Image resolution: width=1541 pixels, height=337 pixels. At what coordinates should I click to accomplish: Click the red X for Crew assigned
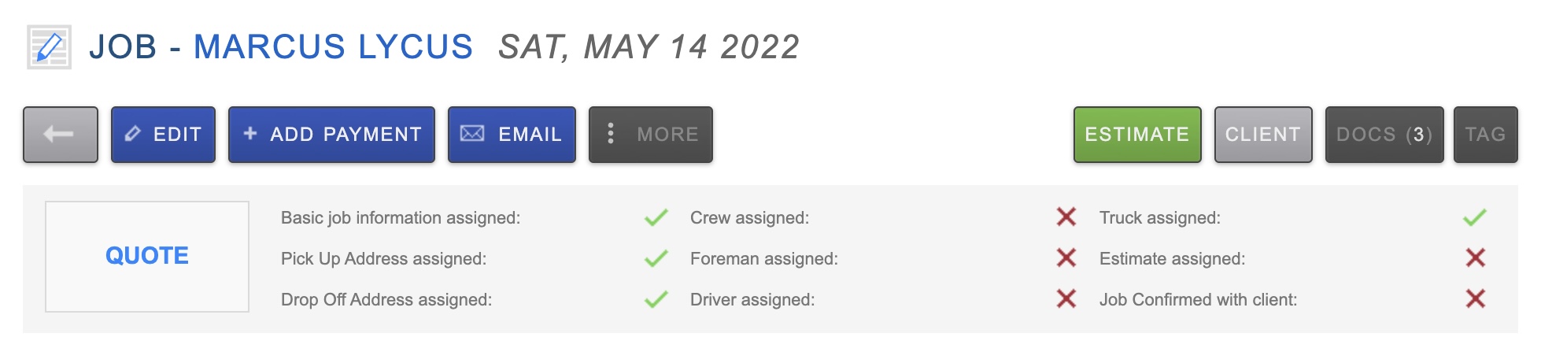[1066, 217]
